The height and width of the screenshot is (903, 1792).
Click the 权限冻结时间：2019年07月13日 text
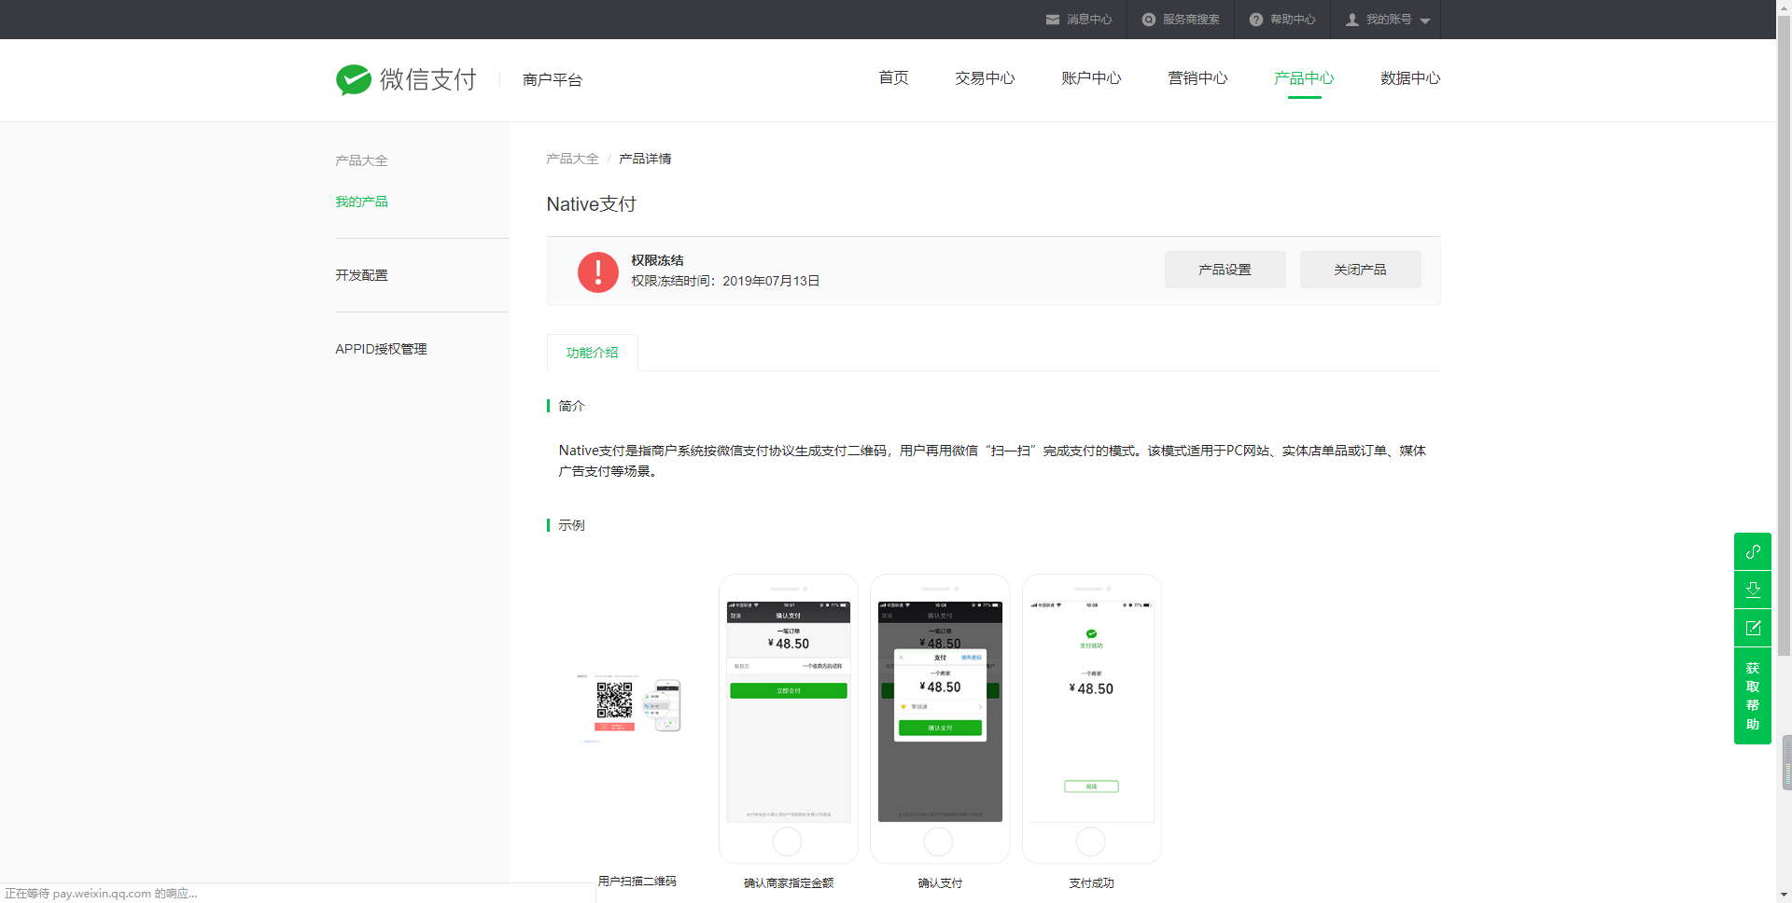(x=725, y=281)
